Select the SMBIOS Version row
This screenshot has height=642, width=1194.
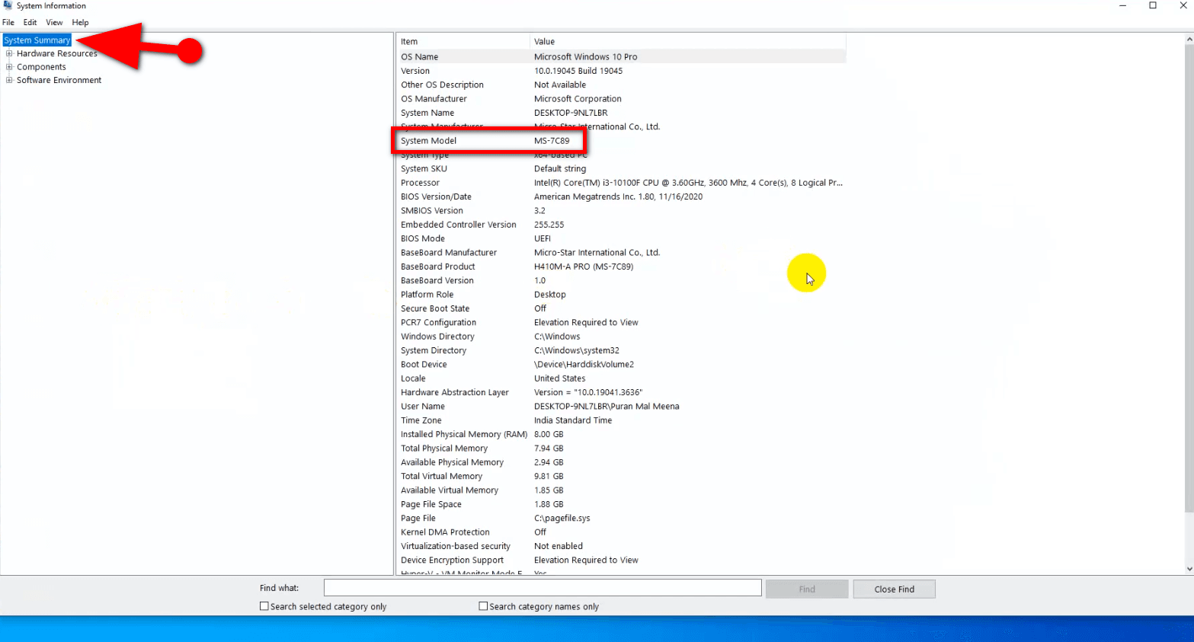point(621,210)
